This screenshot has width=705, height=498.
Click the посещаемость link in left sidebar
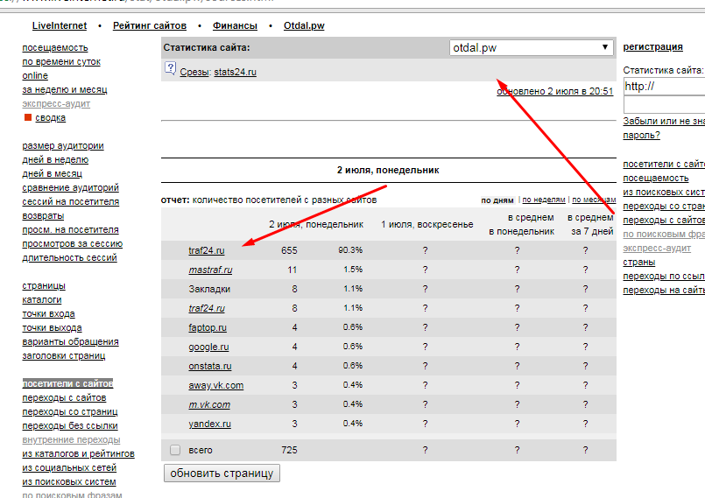coord(55,47)
